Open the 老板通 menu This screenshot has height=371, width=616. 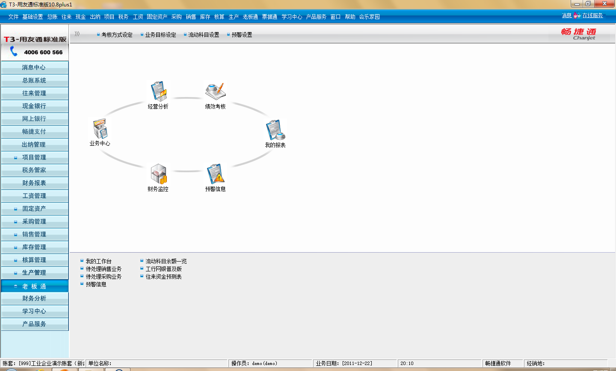[x=250, y=17]
